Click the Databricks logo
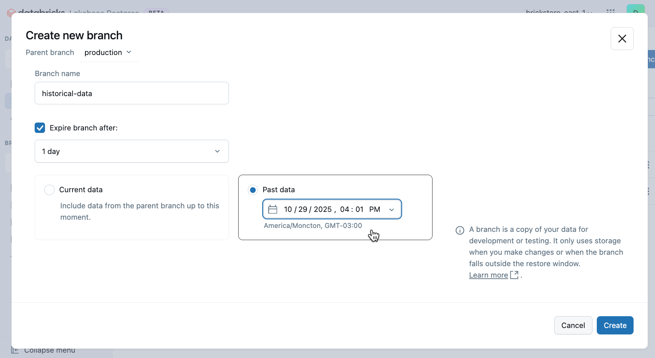The height and width of the screenshot is (358, 655). (11, 13)
